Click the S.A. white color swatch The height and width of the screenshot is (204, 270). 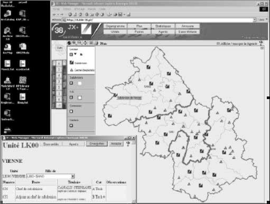point(80,98)
